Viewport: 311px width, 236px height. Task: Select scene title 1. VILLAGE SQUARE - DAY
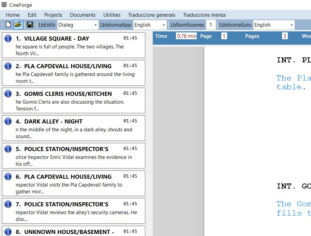click(x=53, y=39)
